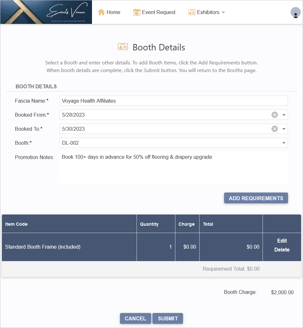Image resolution: width=303 pixels, height=328 pixels.
Task: Open the Event Request menu item
Action: point(154,12)
